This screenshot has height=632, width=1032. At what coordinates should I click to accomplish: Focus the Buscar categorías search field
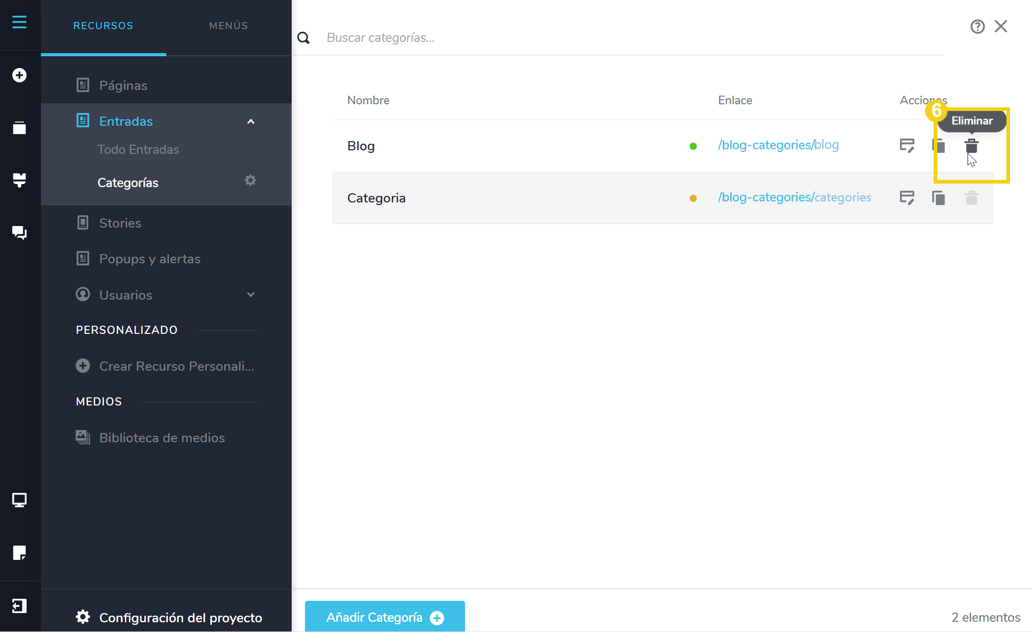(634, 38)
